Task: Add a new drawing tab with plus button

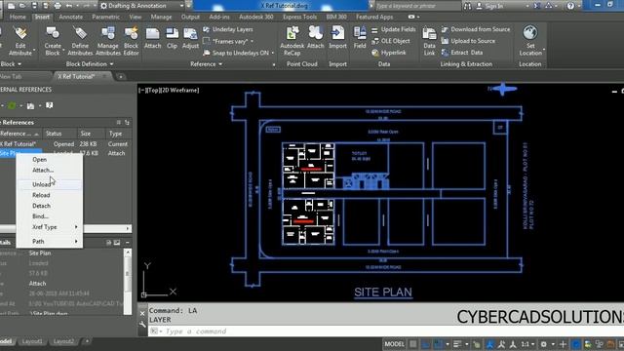Action: 121,76
